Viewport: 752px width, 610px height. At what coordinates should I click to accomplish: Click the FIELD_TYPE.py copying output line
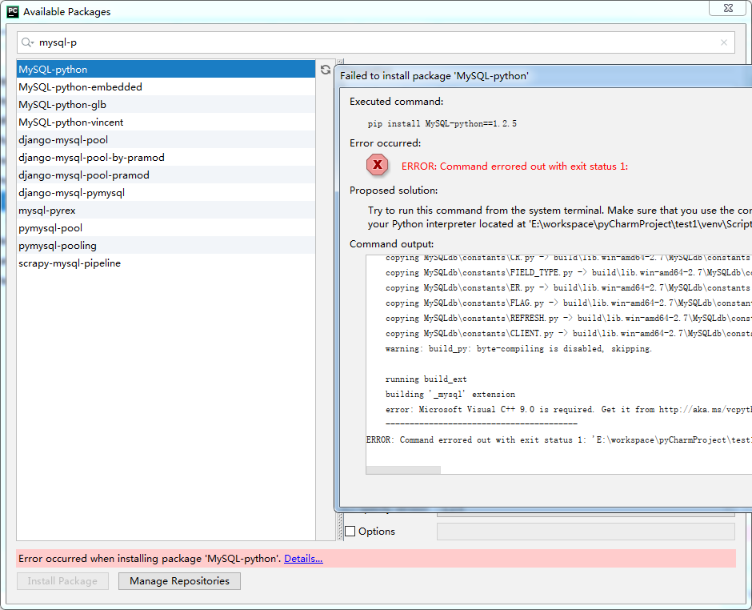pos(568,273)
